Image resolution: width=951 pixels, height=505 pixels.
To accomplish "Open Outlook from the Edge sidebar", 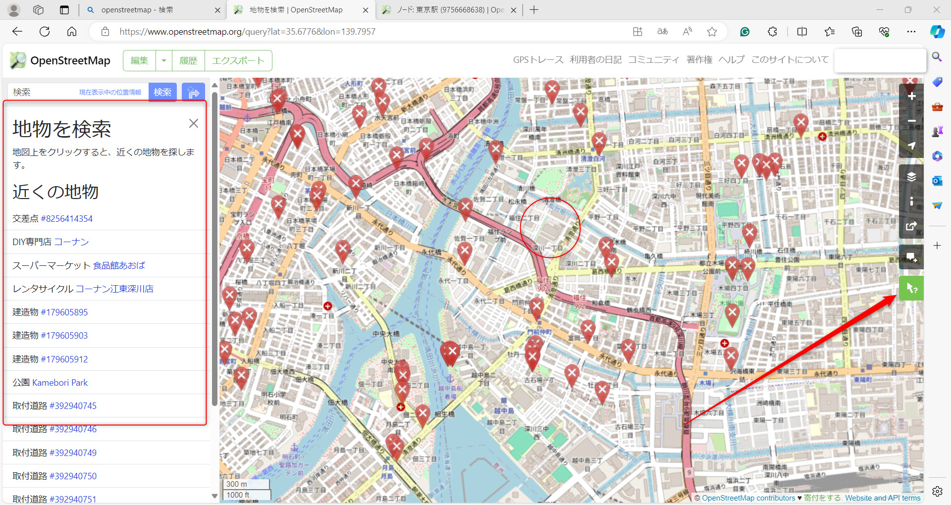I will (x=937, y=181).
